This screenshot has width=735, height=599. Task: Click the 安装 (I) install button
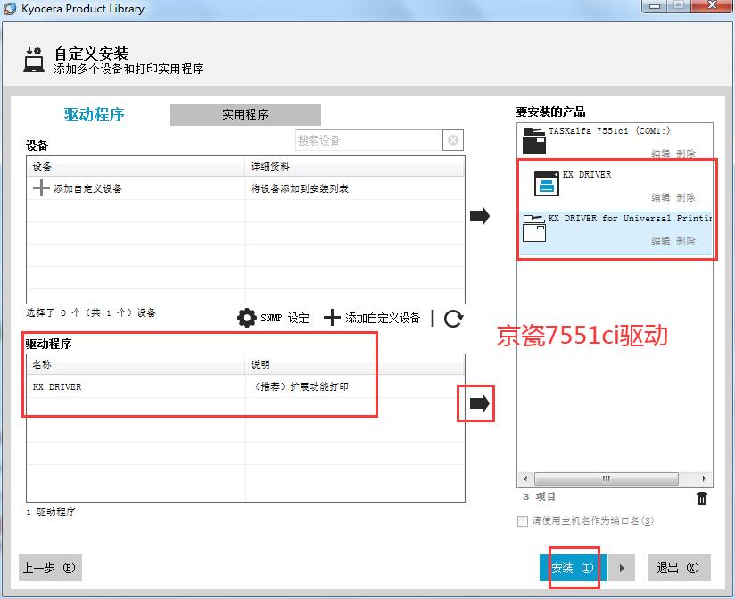tap(572, 569)
